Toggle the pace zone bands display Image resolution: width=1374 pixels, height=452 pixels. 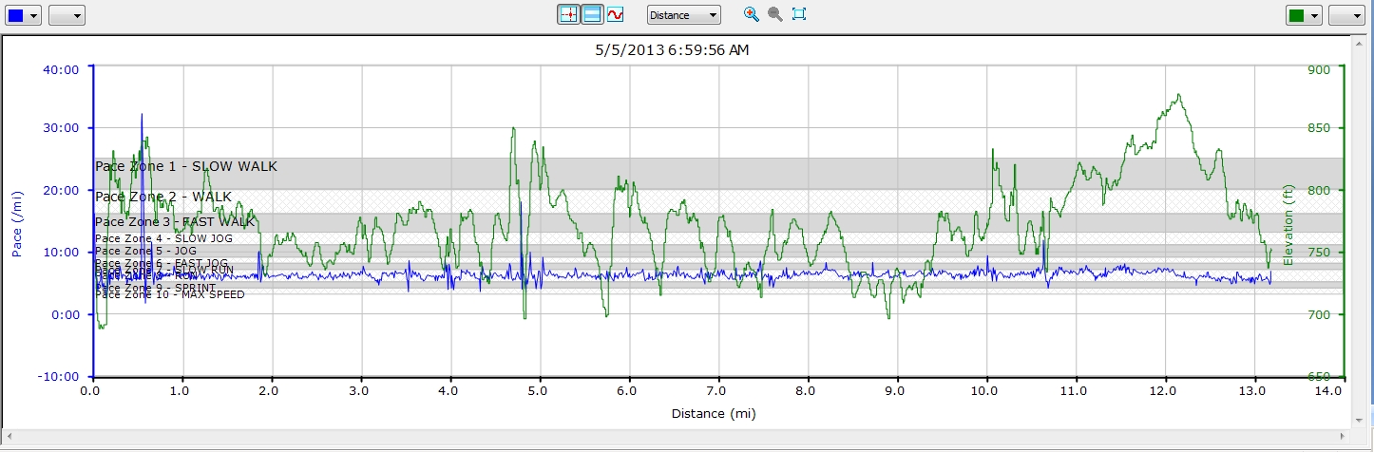click(x=592, y=14)
